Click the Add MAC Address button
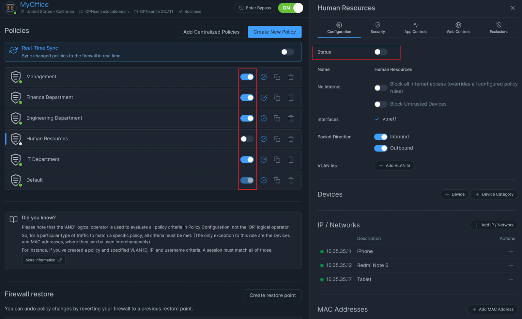The width and height of the screenshot is (522, 319). click(x=493, y=309)
